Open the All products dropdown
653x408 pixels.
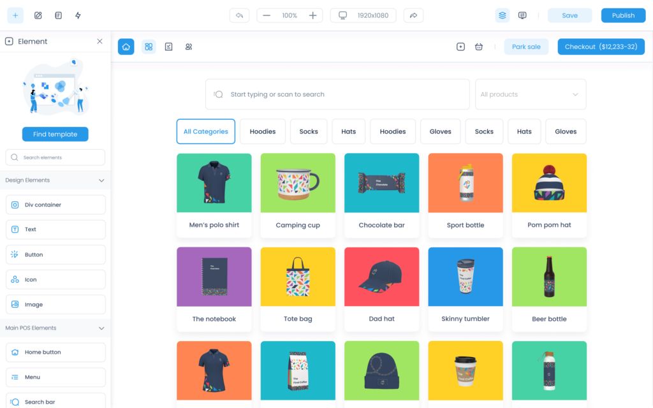click(x=531, y=94)
